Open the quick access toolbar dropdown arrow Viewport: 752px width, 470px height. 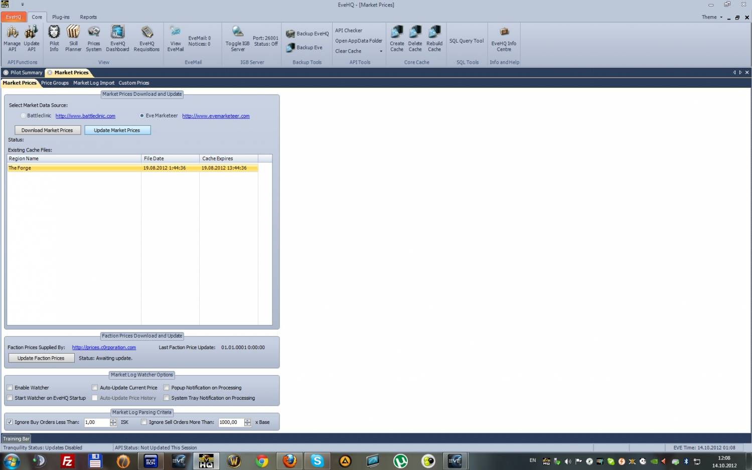pyautogui.click(x=23, y=5)
